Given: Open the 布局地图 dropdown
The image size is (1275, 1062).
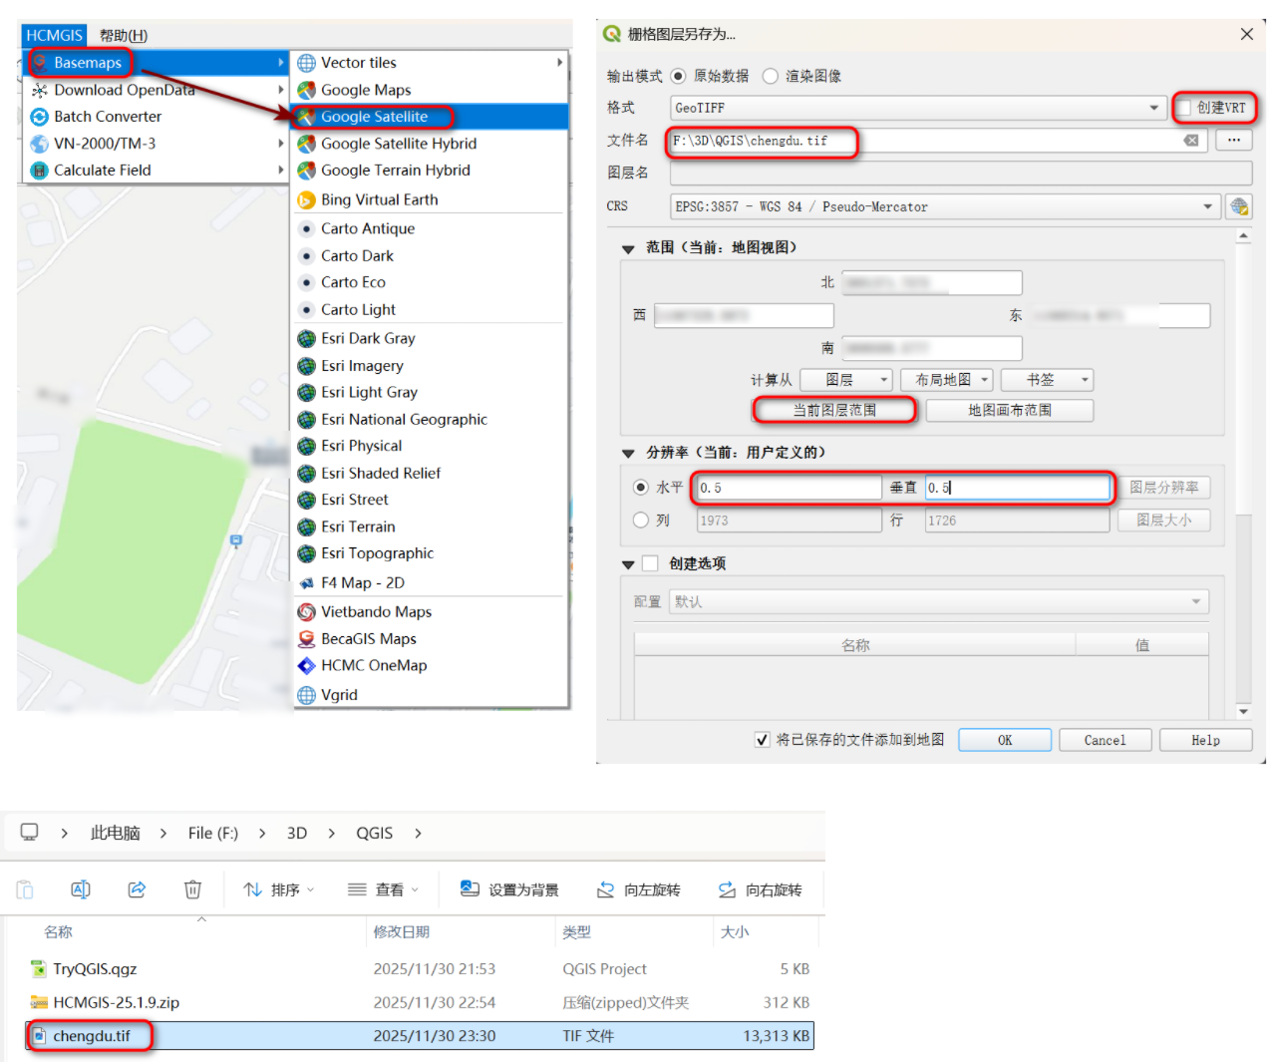Looking at the screenshot, I should point(947,380).
